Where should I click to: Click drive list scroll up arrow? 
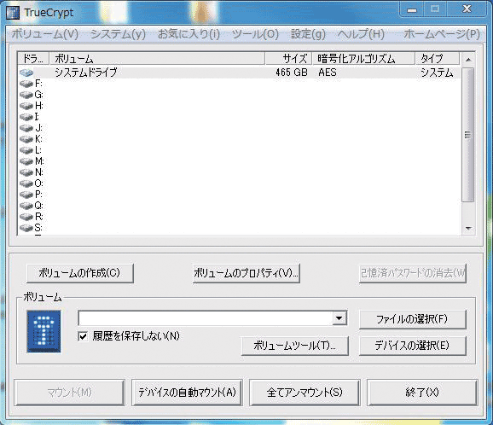[x=468, y=59]
